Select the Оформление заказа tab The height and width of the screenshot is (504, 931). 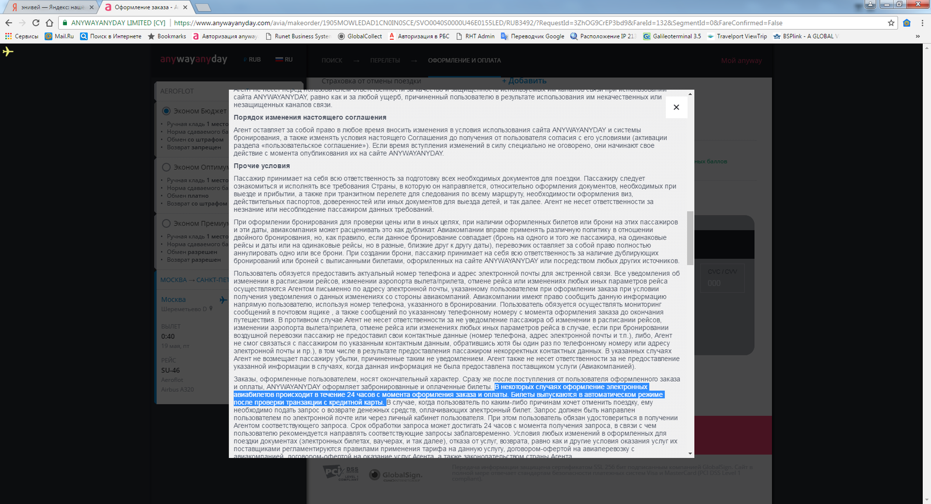(x=145, y=7)
